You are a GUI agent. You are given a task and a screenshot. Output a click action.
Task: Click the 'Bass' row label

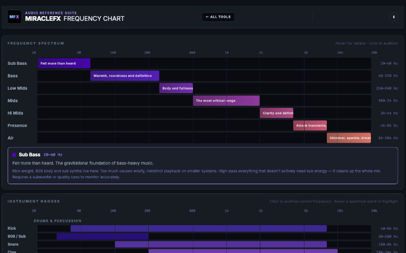pos(12,75)
